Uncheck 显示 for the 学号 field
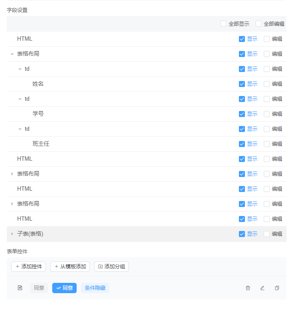The width and height of the screenshot is (292, 312). click(x=242, y=114)
